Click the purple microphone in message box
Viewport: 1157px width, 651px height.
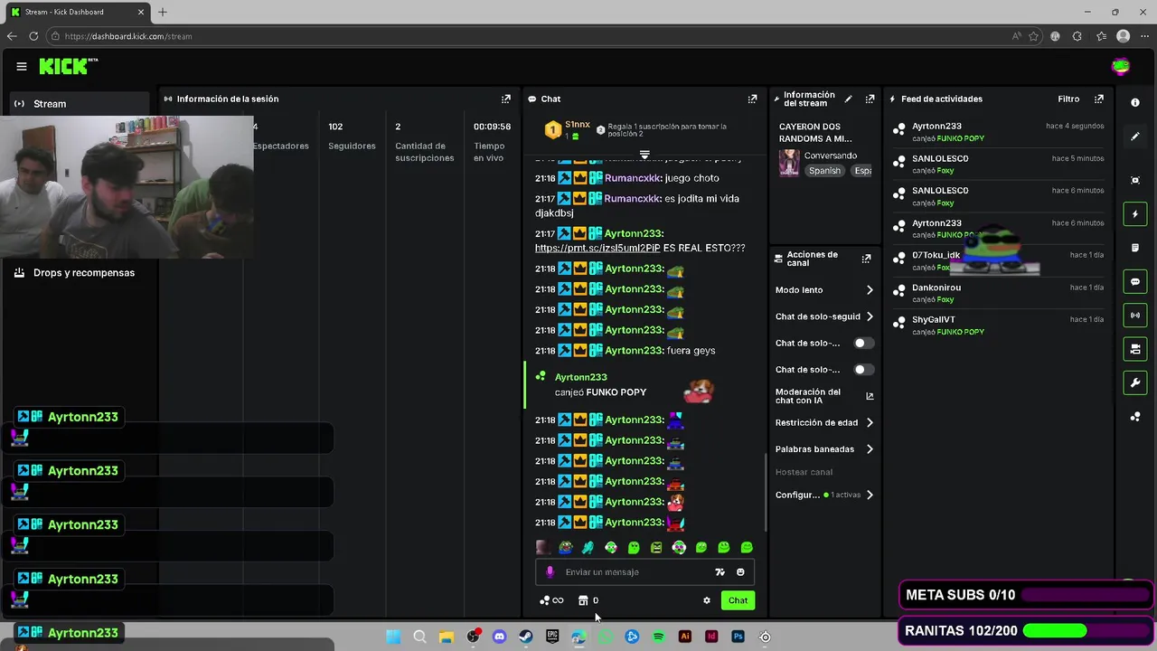[550, 572]
